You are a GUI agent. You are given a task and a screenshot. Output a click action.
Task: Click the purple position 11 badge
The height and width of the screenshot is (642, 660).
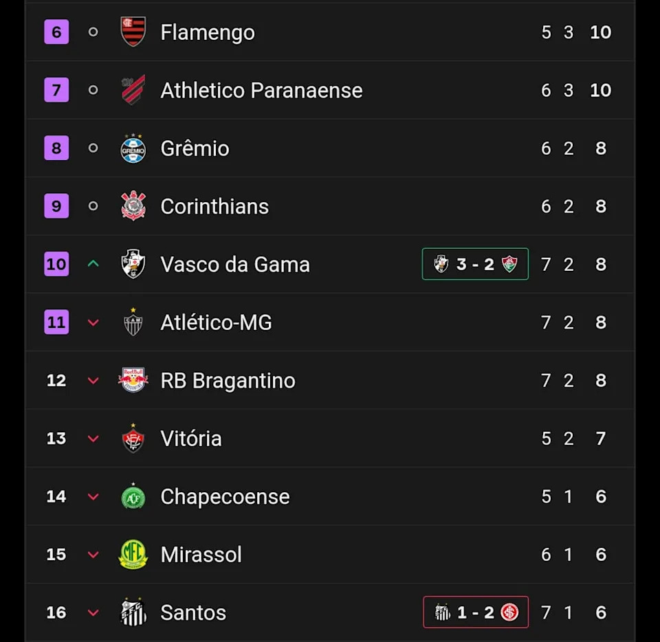pos(56,322)
